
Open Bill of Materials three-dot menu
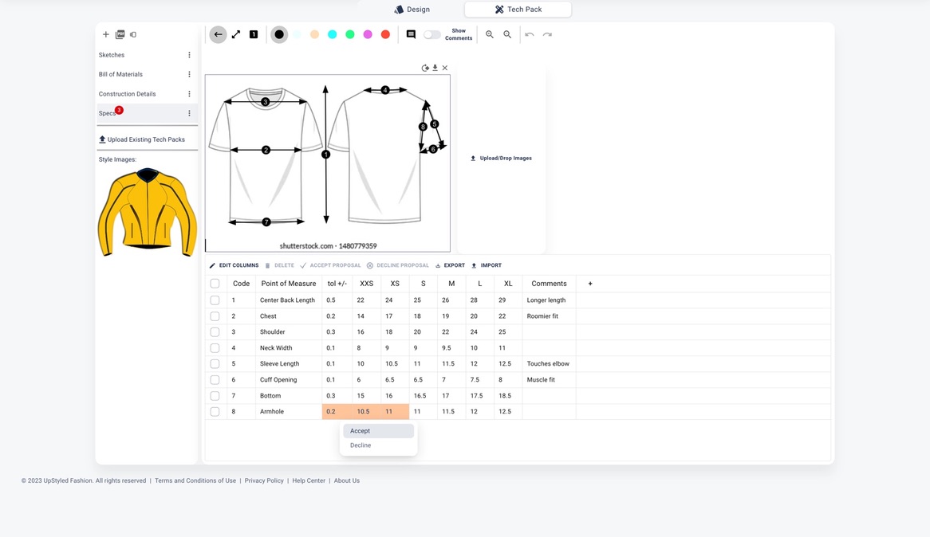coord(189,74)
